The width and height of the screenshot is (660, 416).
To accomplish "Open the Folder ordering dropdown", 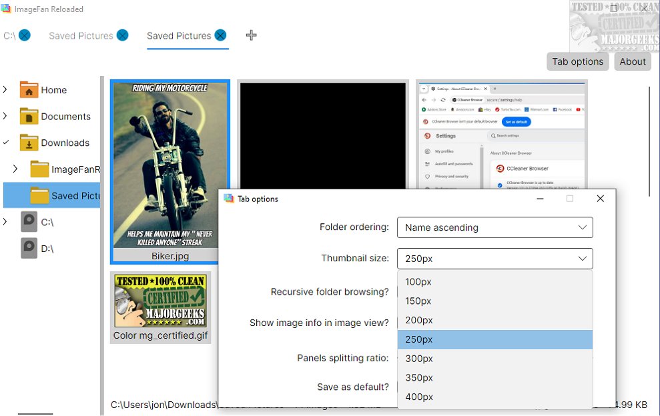I will (495, 227).
